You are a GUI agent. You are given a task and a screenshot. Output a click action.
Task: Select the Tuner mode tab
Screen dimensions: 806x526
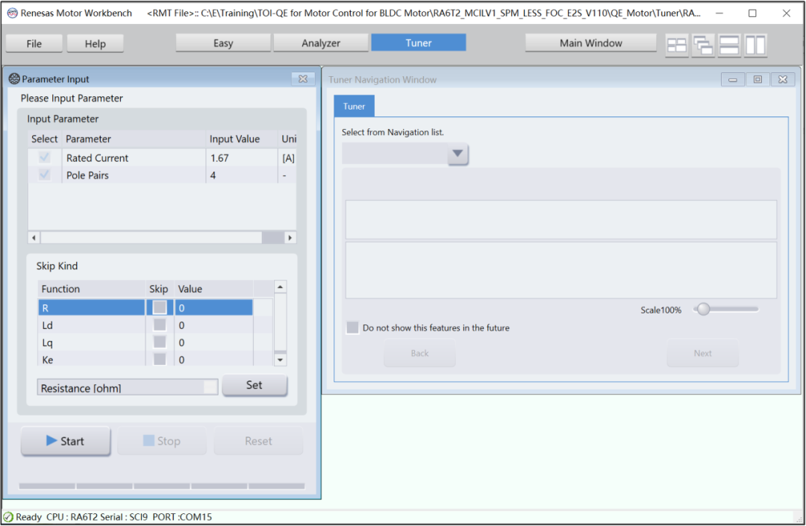(419, 43)
